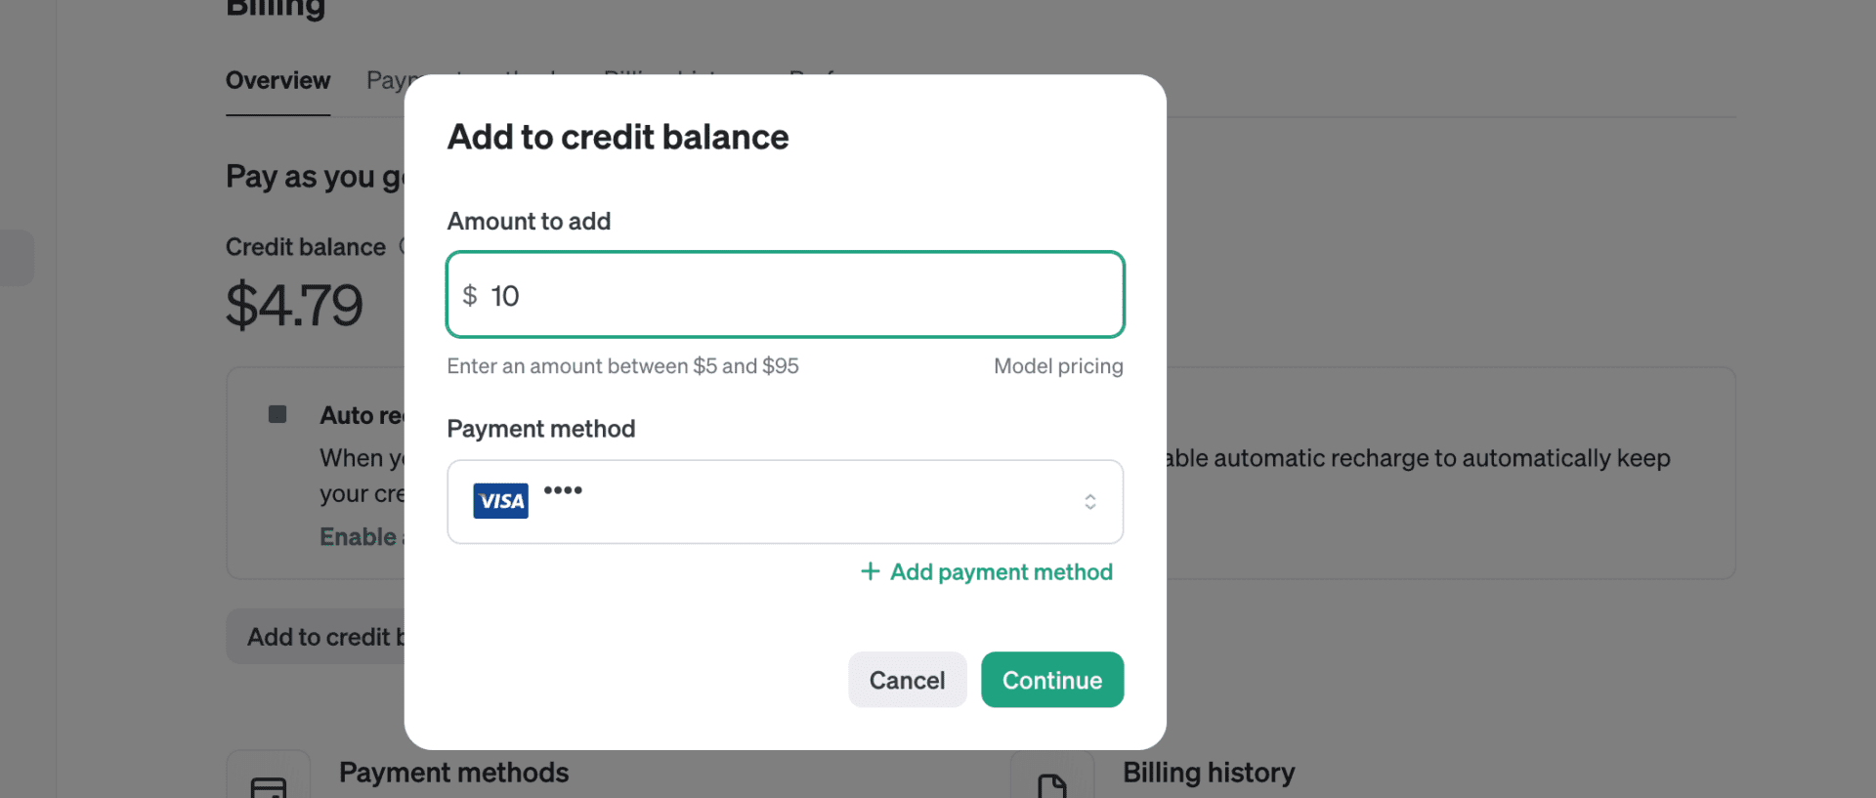Click the Visa card logo
The image size is (1876, 798).
500,501
